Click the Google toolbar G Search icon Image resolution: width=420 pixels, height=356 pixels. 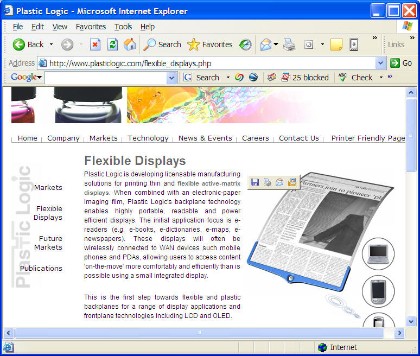[188, 78]
